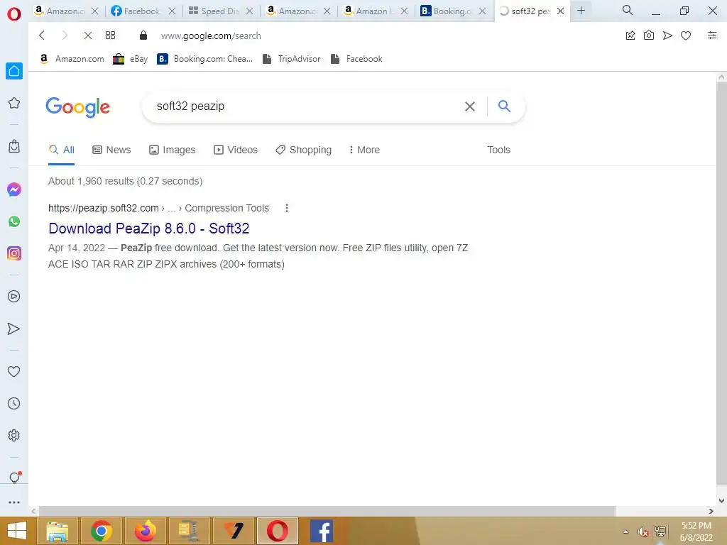Close the soft32 peazip tab

pyautogui.click(x=560, y=11)
